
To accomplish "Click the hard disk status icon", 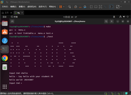I will pyautogui.click(x=106, y=93).
